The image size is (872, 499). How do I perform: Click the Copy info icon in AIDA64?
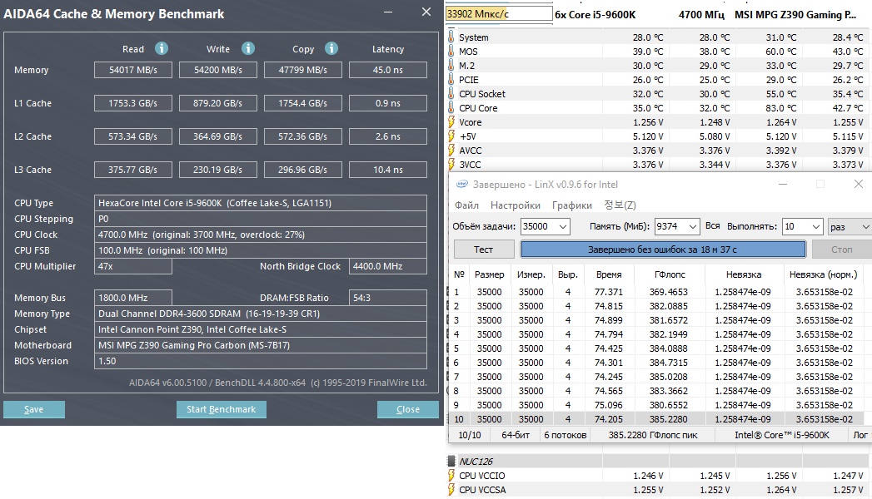[x=331, y=49]
